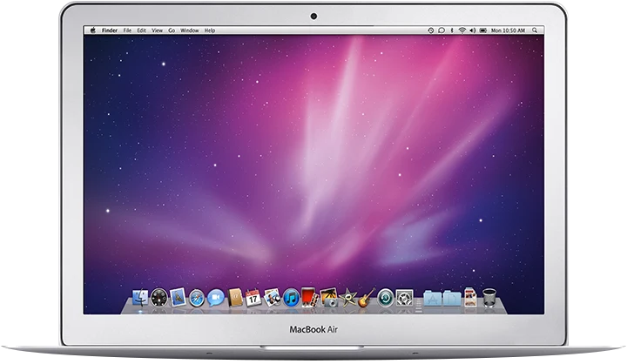Launch GarageBand guitar icon
Viewport: 627px width, 364px height.
[x=366, y=298]
